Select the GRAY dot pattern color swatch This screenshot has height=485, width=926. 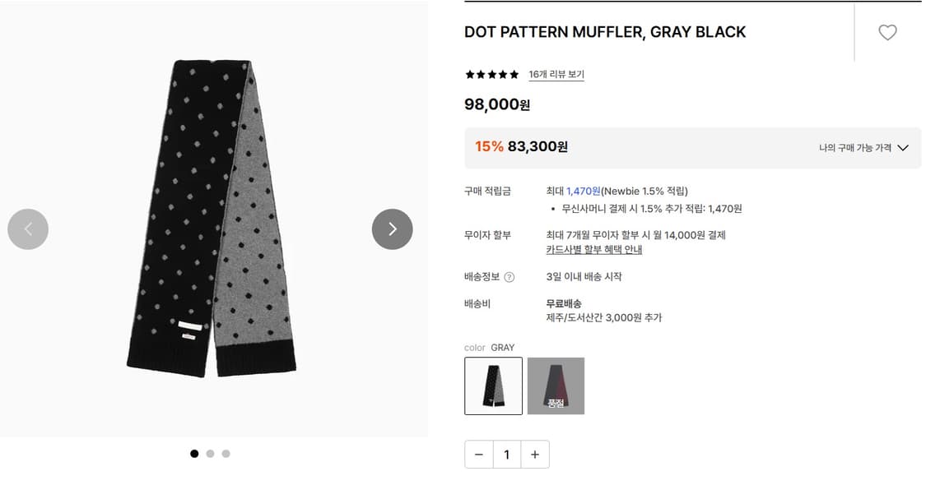pos(493,385)
